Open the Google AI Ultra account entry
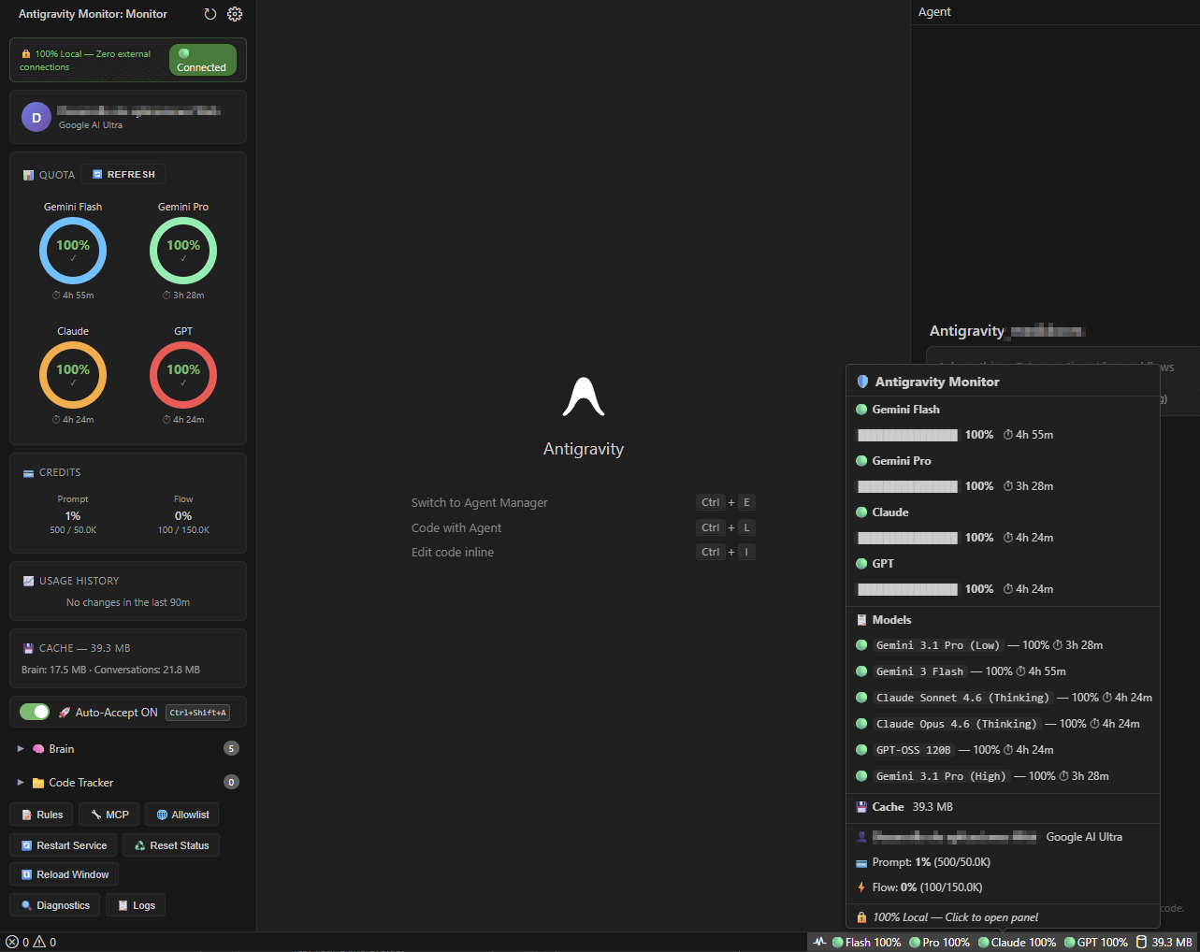Image resolution: width=1200 pixels, height=952 pixels. pos(127,117)
